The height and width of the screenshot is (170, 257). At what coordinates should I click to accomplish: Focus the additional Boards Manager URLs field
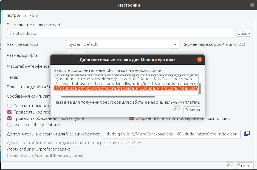click(172, 134)
